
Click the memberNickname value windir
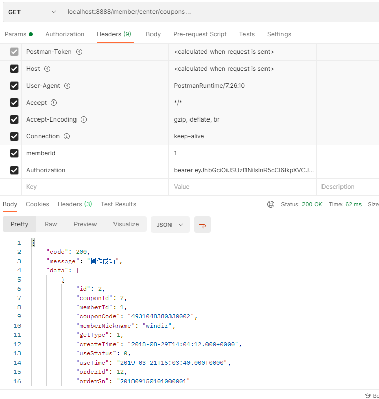coord(157,326)
